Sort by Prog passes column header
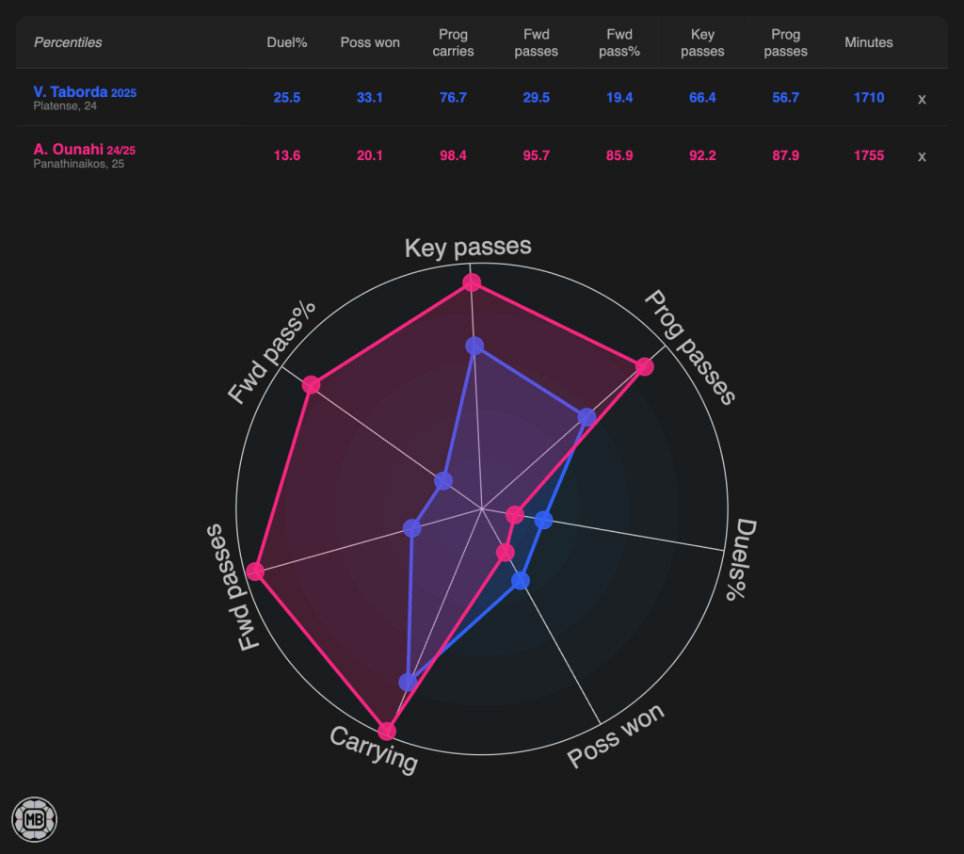 [x=786, y=42]
